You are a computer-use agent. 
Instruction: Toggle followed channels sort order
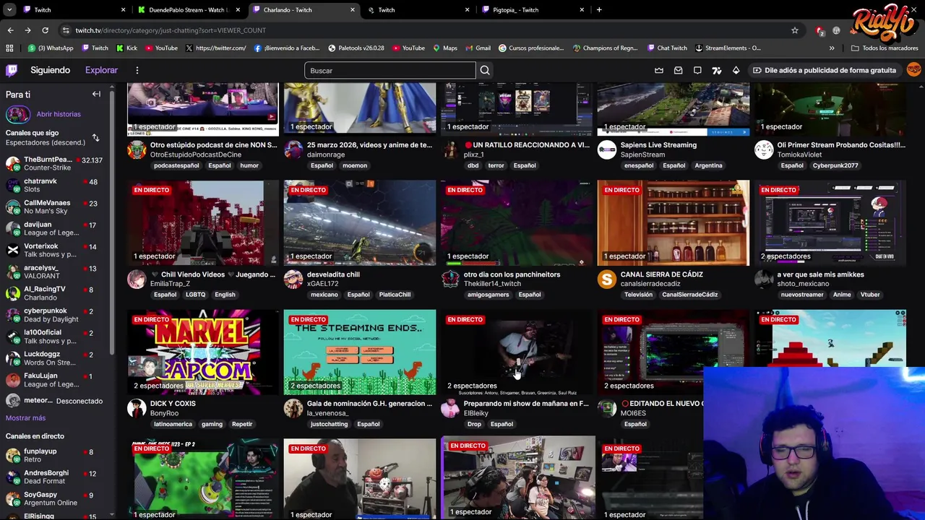[95, 137]
